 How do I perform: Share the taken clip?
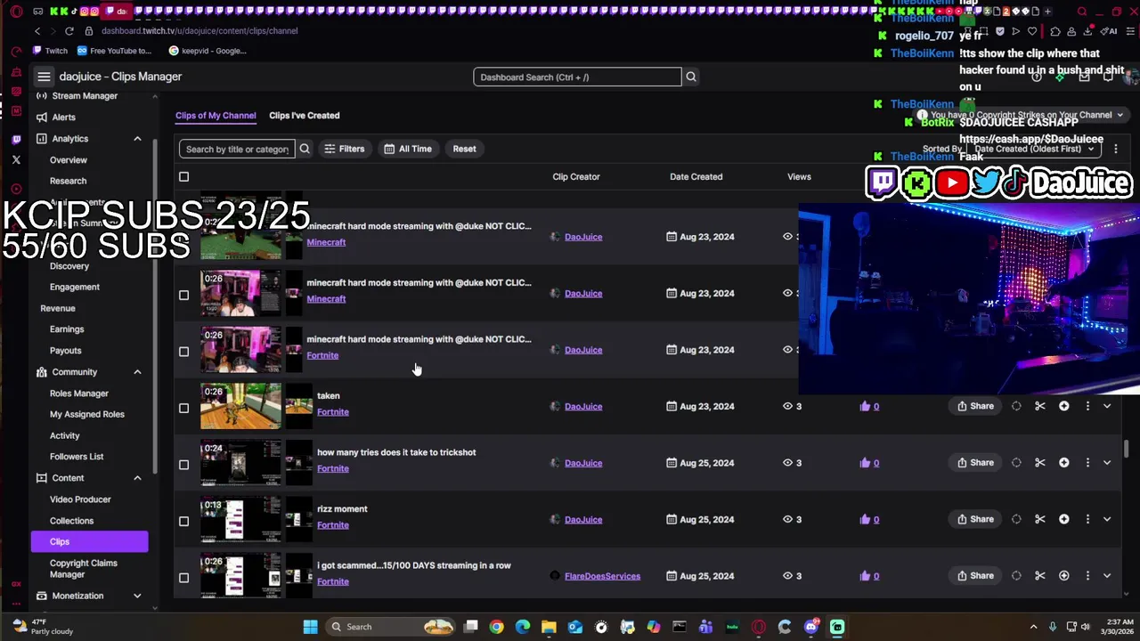[x=975, y=406]
